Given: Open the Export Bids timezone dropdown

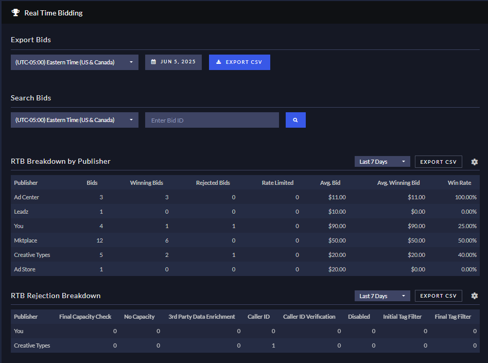Looking at the screenshot, I should (74, 62).
